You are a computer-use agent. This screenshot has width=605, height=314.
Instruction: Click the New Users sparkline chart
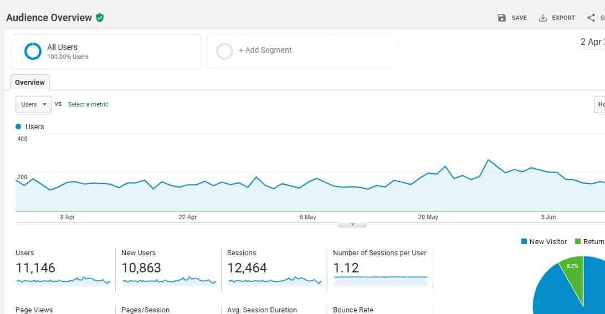169,281
